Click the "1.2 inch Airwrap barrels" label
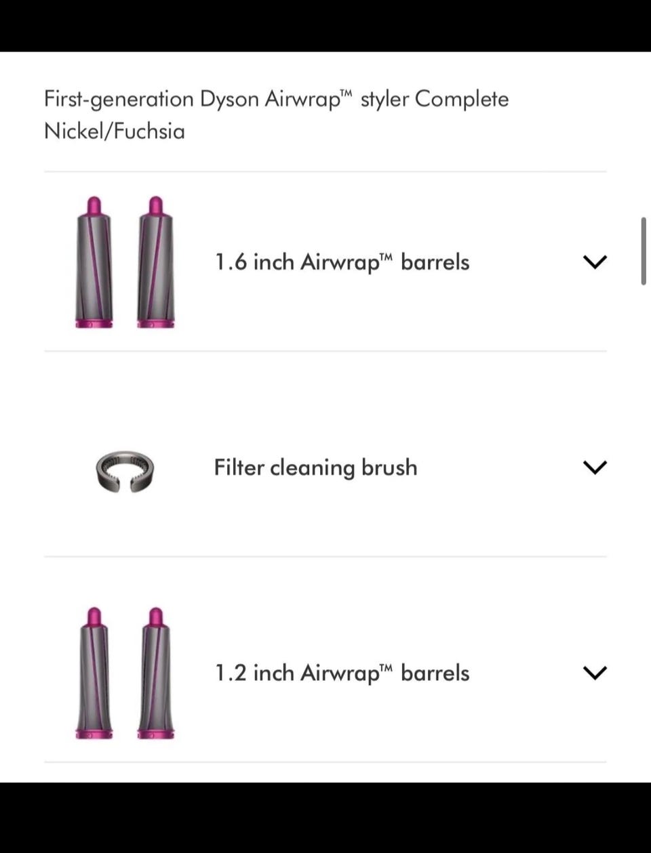The width and height of the screenshot is (651, 853). [x=342, y=673]
